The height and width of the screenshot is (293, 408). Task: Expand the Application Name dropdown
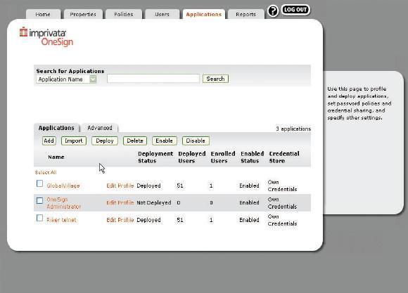[66, 79]
